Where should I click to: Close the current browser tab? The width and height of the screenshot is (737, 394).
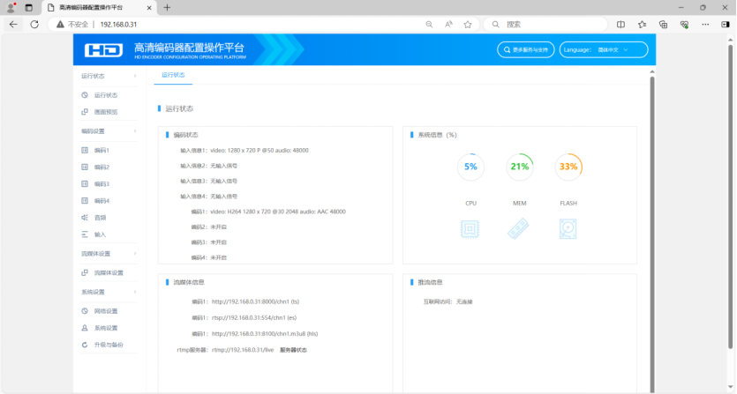149,8
